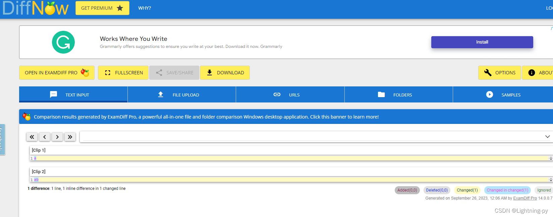Switch to the TEXT INPUT tab

[73, 95]
